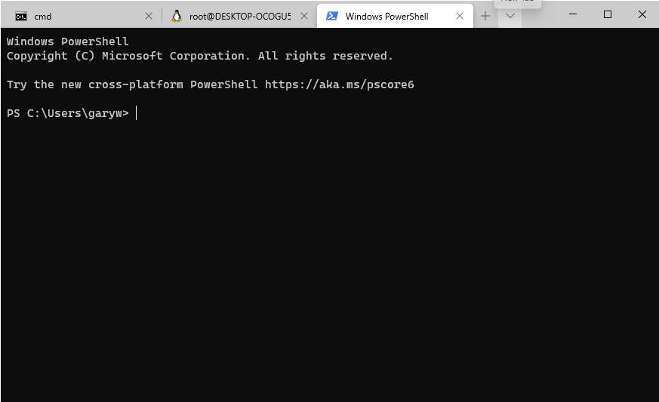This screenshot has height=402, width=659.
Task: Select the Windows PowerShell tab label
Action: pyautogui.click(x=386, y=17)
